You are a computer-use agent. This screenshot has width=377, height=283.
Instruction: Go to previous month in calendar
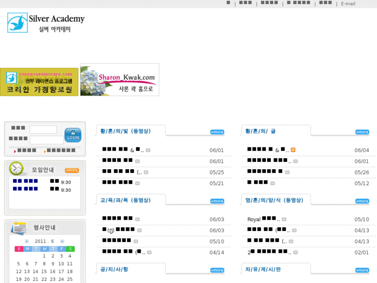pos(26,241)
